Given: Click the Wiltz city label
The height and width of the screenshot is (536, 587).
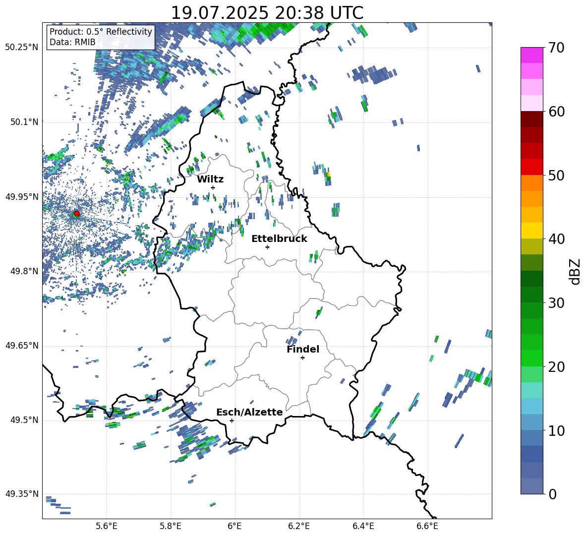Looking at the screenshot, I should tap(210, 179).
